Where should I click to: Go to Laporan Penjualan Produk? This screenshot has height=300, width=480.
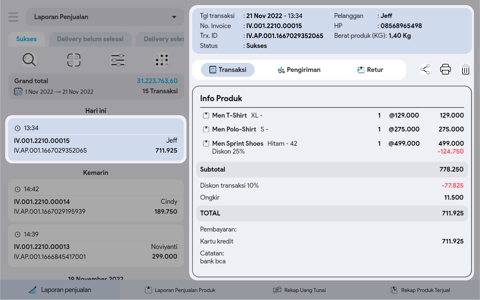pyautogui.click(x=180, y=290)
